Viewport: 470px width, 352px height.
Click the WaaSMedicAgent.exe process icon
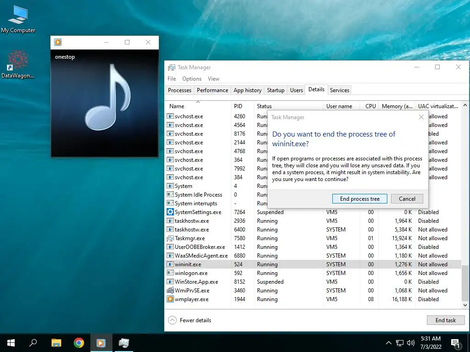coord(170,256)
